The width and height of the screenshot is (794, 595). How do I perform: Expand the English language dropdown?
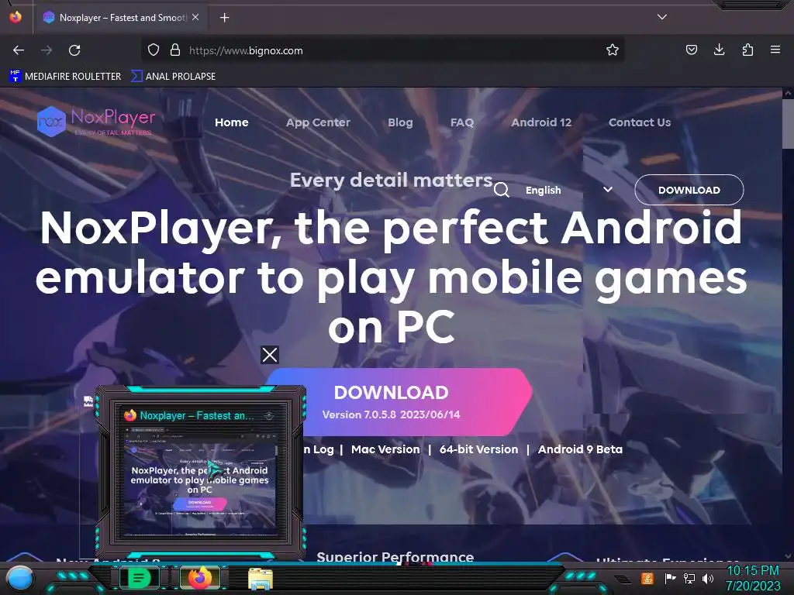click(568, 191)
